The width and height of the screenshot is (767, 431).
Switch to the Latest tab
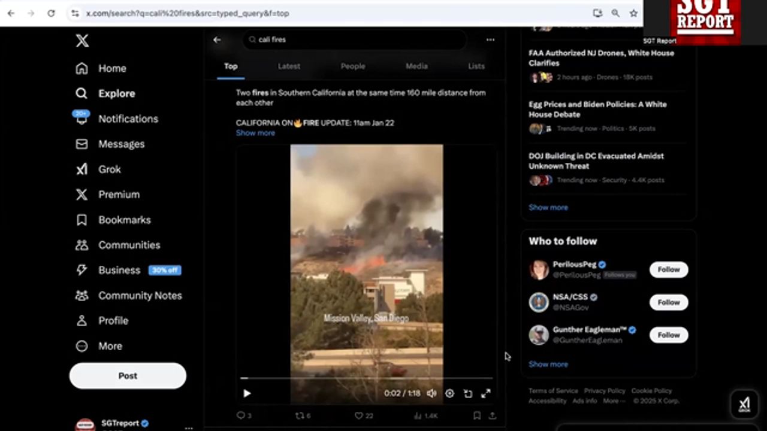point(289,66)
